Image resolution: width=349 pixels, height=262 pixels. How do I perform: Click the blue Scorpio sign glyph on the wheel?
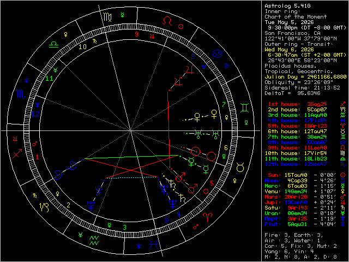tap(21, 94)
